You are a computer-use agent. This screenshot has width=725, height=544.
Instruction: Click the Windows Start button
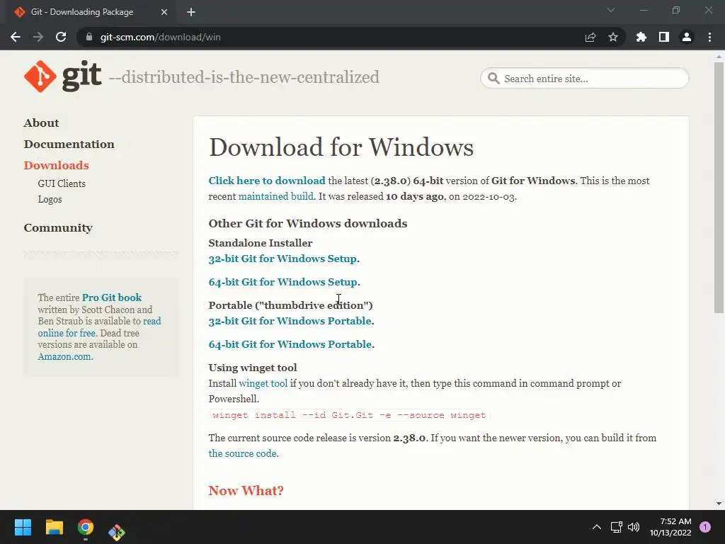pyautogui.click(x=23, y=527)
